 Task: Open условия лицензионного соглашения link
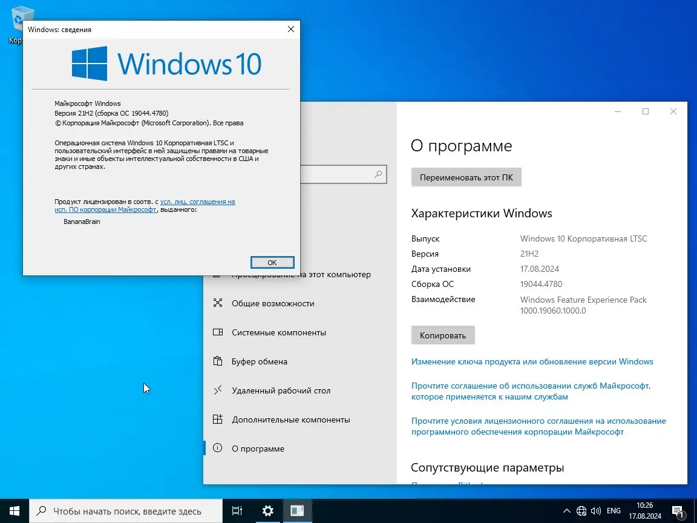pos(538,426)
